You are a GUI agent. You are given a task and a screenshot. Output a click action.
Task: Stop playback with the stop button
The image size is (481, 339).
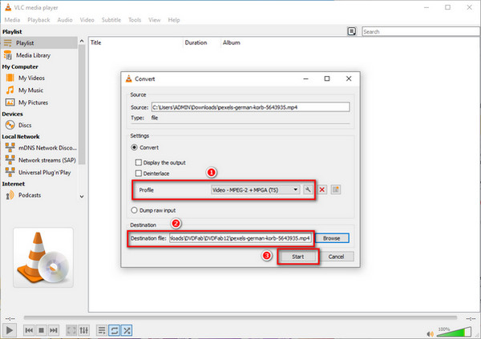(x=41, y=330)
